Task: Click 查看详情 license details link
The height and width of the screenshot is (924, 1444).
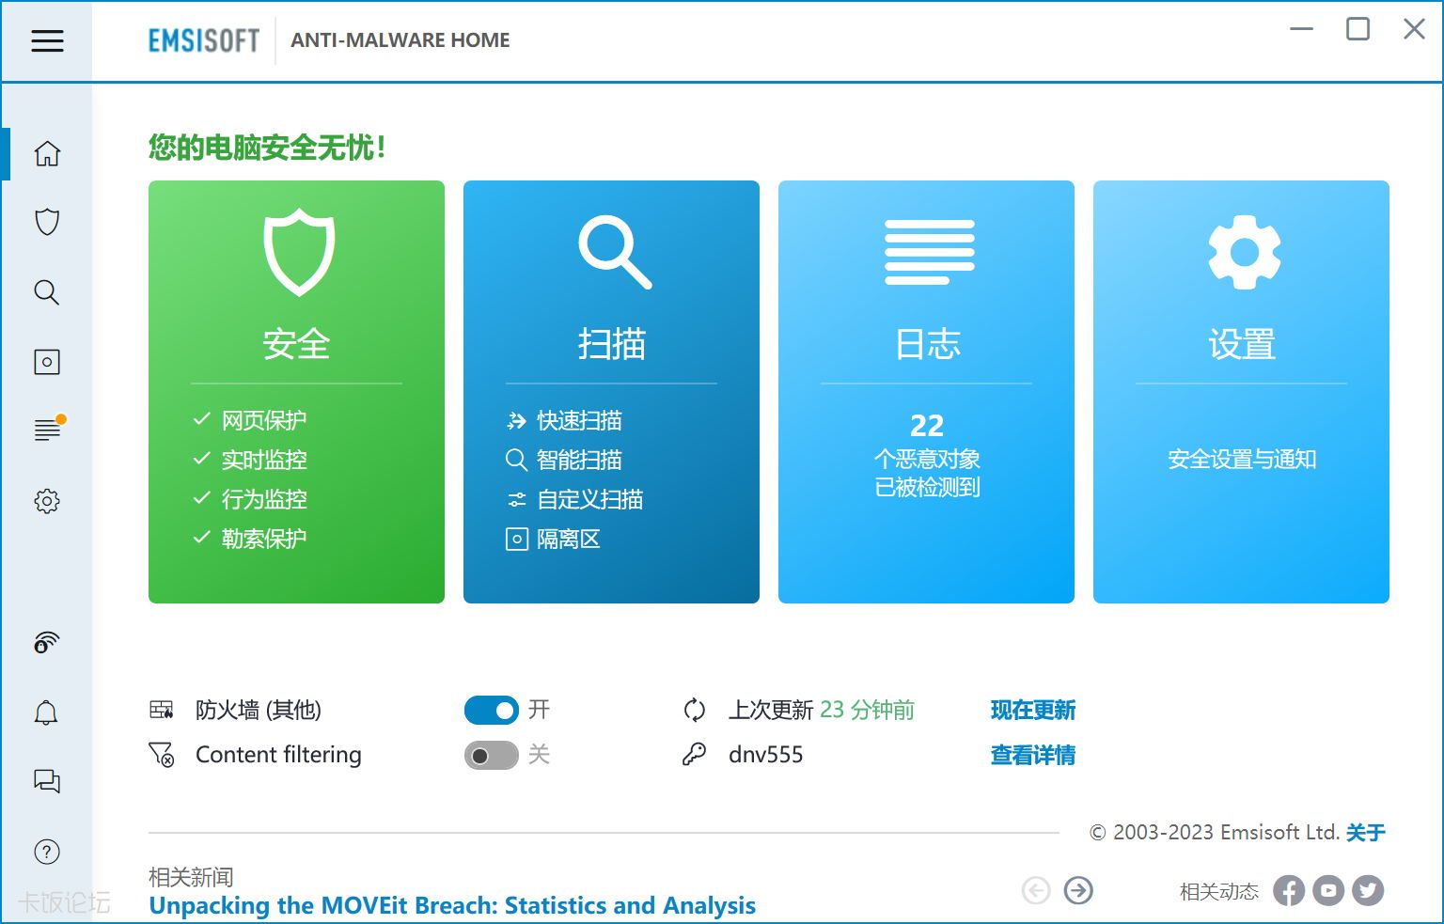Action: point(1032,756)
